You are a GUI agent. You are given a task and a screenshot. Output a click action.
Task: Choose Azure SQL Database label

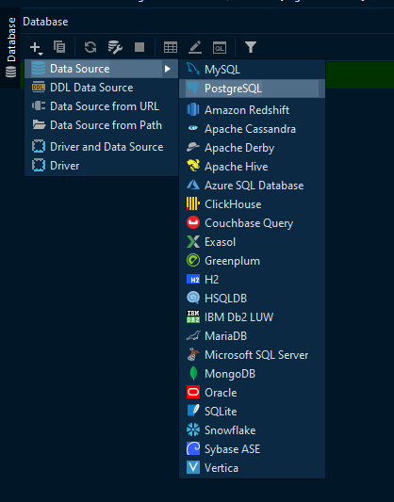click(254, 186)
